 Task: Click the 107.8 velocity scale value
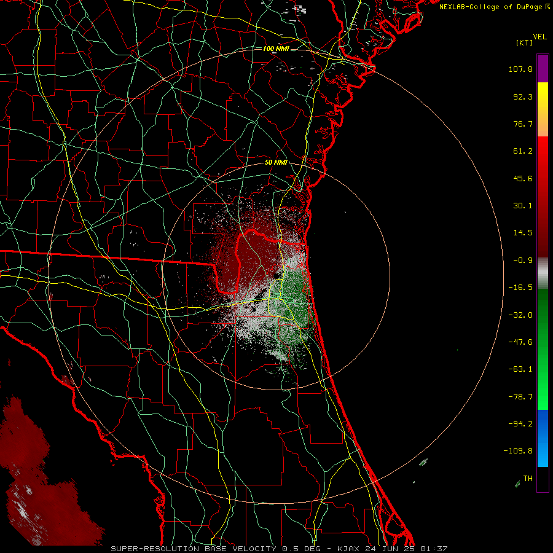[x=520, y=69]
